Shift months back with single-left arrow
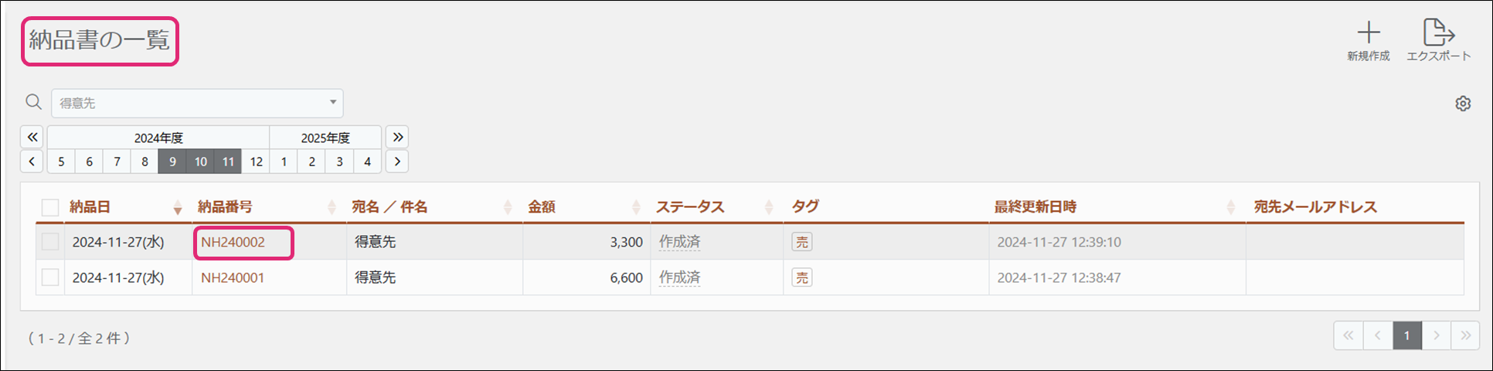Screen dimensions: 1493x371 [x=32, y=162]
